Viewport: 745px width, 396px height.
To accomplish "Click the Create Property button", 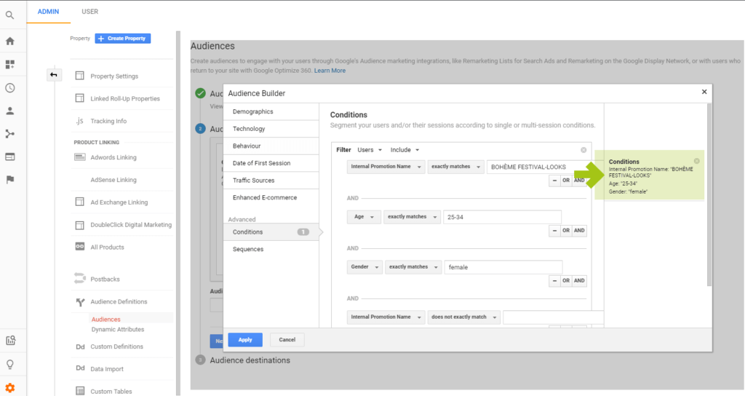I will coord(123,39).
